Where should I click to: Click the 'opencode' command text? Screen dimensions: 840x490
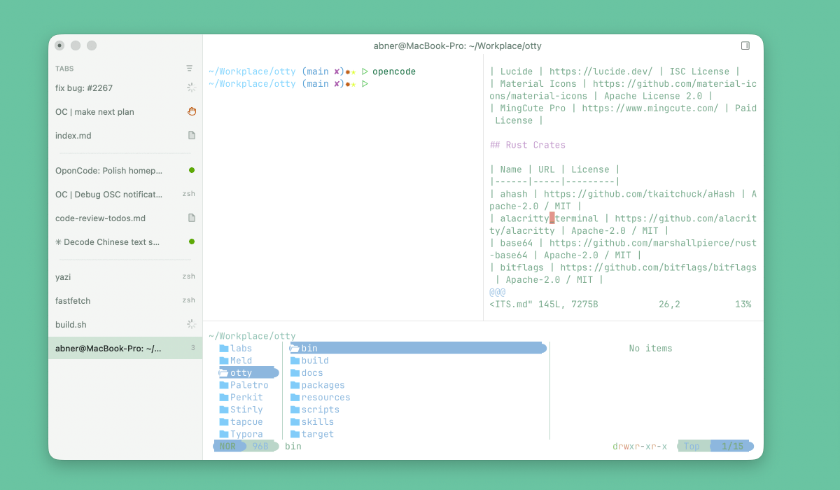(x=394, y=71)
